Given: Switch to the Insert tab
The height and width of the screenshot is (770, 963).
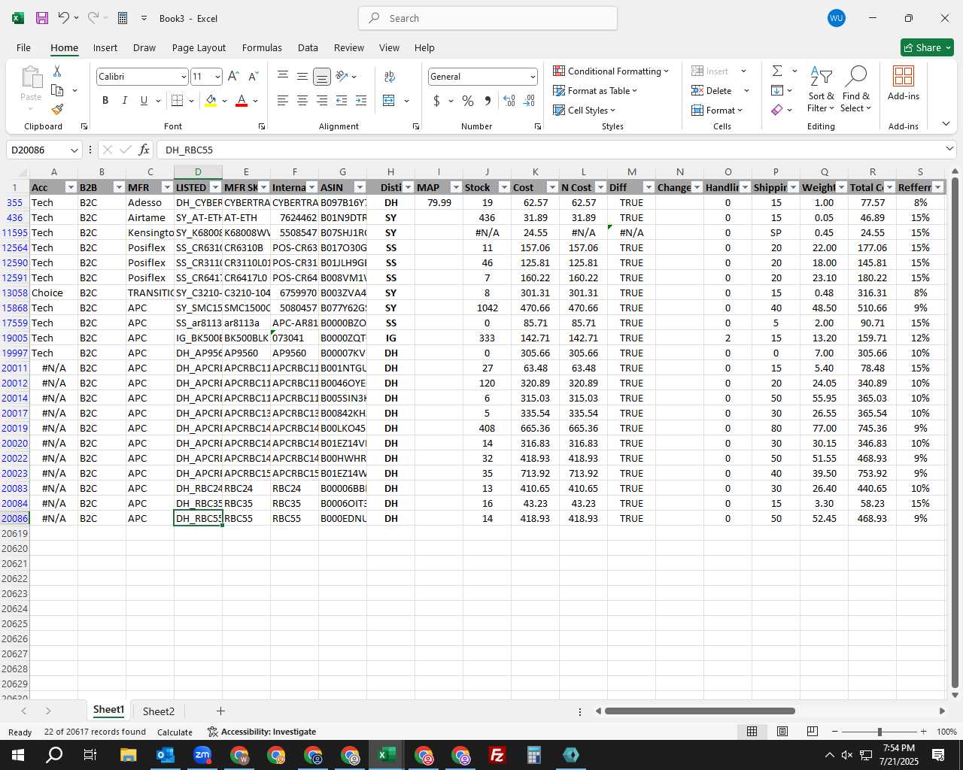Looking at the screenshot, I should click(x=105, y=47).
